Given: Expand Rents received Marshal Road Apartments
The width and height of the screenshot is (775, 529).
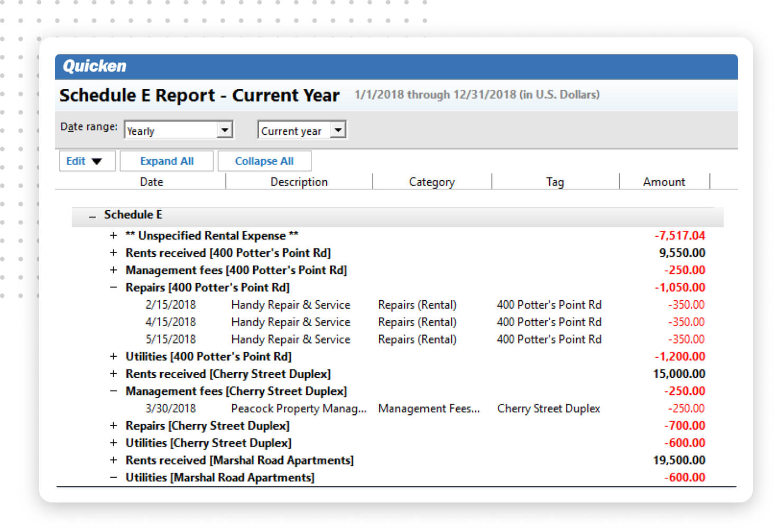Looking at the screenshot, I should (x=113, y=460).
